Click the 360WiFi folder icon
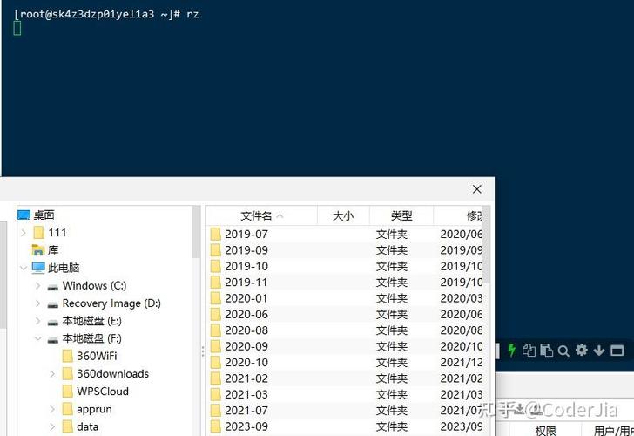Viewport: 634px width, 436px height. tap(68, 357)
